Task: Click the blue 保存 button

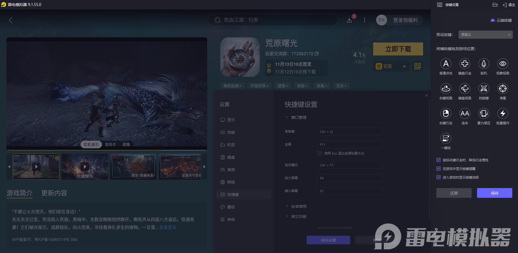Action: [x=494, y=193]
